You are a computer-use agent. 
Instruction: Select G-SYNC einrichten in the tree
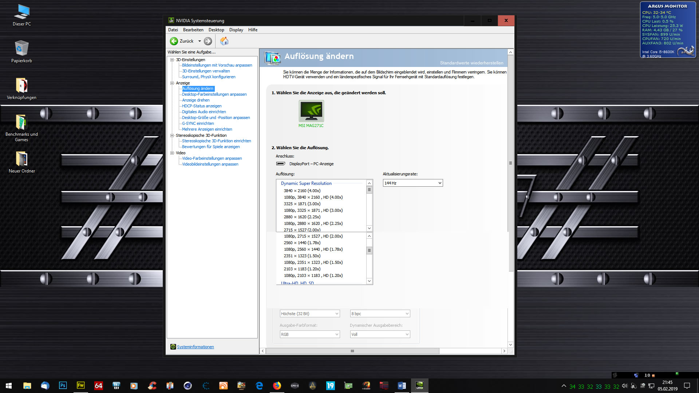pos(198,123)
